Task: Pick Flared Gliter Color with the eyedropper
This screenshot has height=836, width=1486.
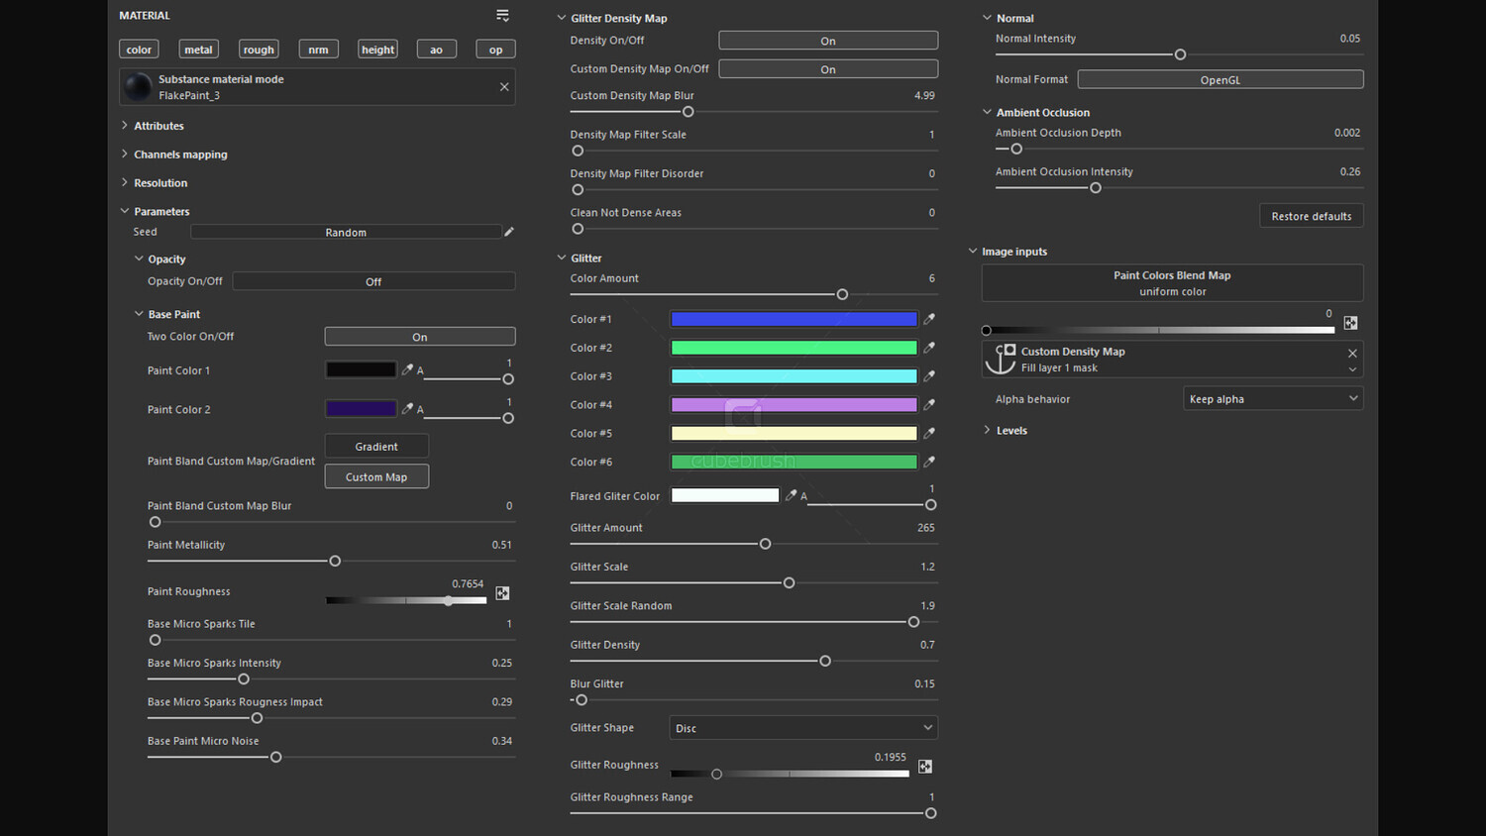Action: [x=791, y=495]
